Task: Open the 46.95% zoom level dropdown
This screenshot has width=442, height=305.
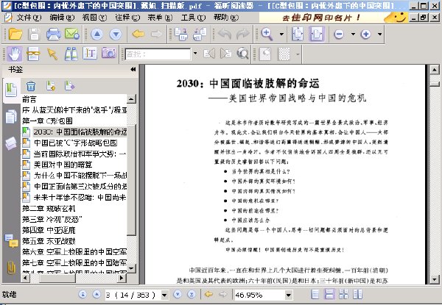Action: point(288,295)
